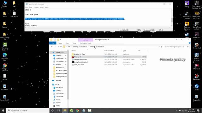Click Explorer up-one-level arrow
Image resolution: width=202 pixels, height=113 pixels.
click(x=61, y=47)
